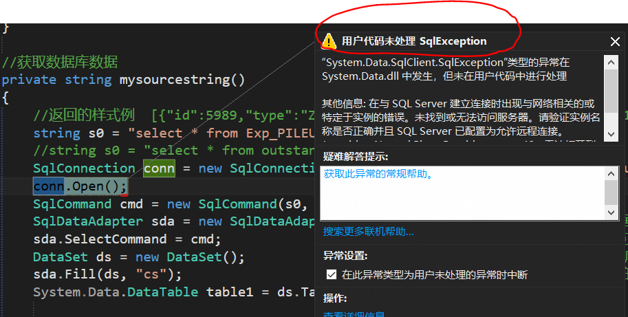Click the exception title '用户代码未处理 SqlException'

[x=414, y=41]
